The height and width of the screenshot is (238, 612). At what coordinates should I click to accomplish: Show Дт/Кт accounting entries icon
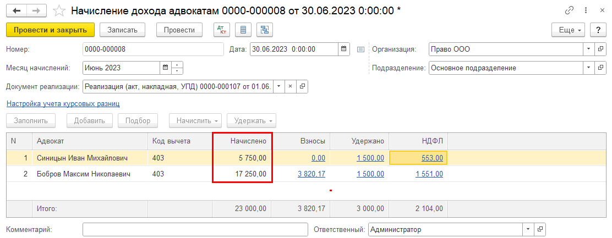222,30
